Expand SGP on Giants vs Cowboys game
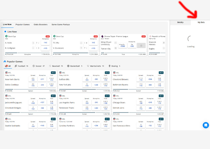 (53, 73)
